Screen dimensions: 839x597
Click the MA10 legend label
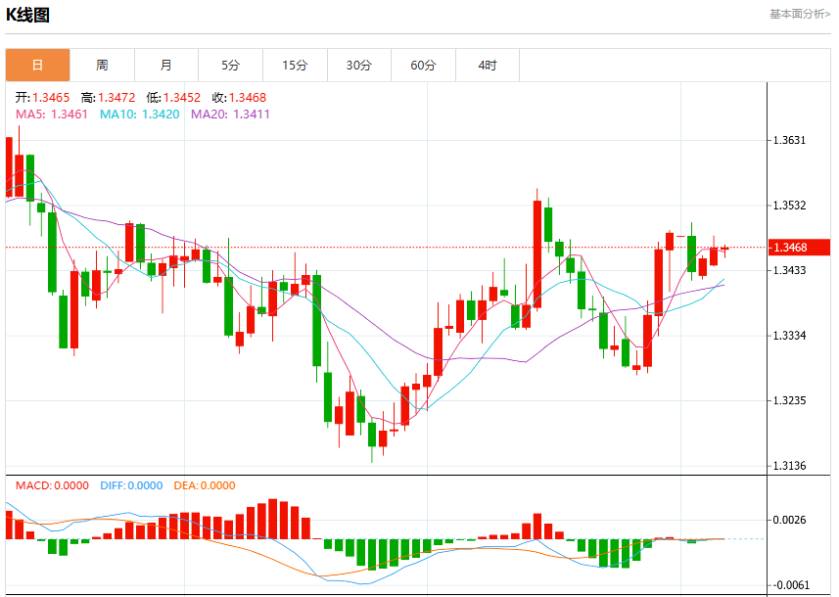pos(139,114)
